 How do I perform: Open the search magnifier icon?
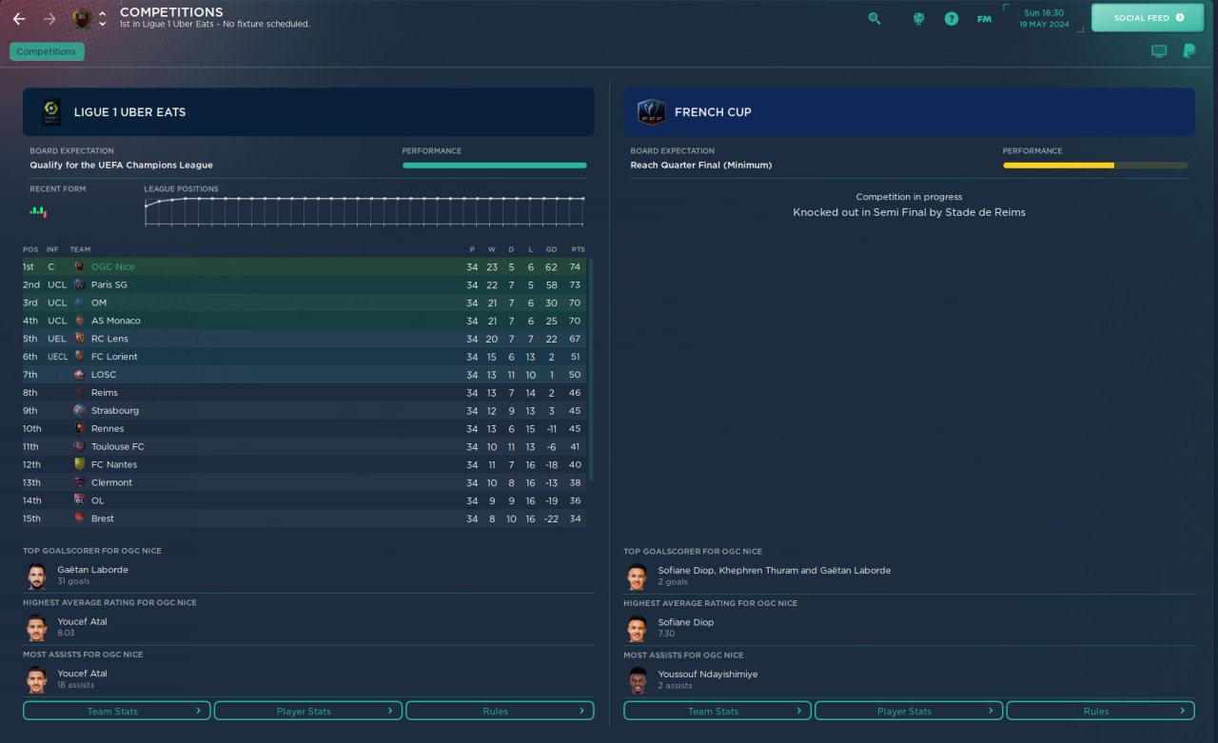click(x=874, y=18)
